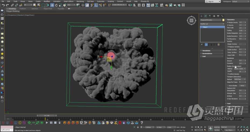
Task: Open the Graph Editors menu
Action: coord(69,1)
